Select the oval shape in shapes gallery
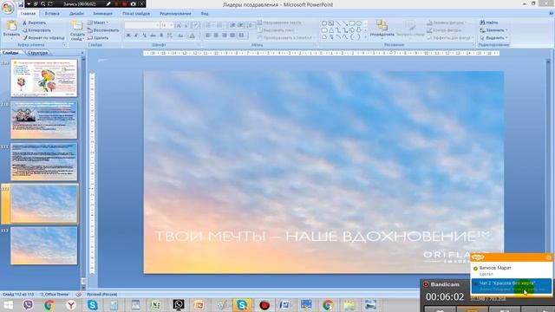 point(359,23)
